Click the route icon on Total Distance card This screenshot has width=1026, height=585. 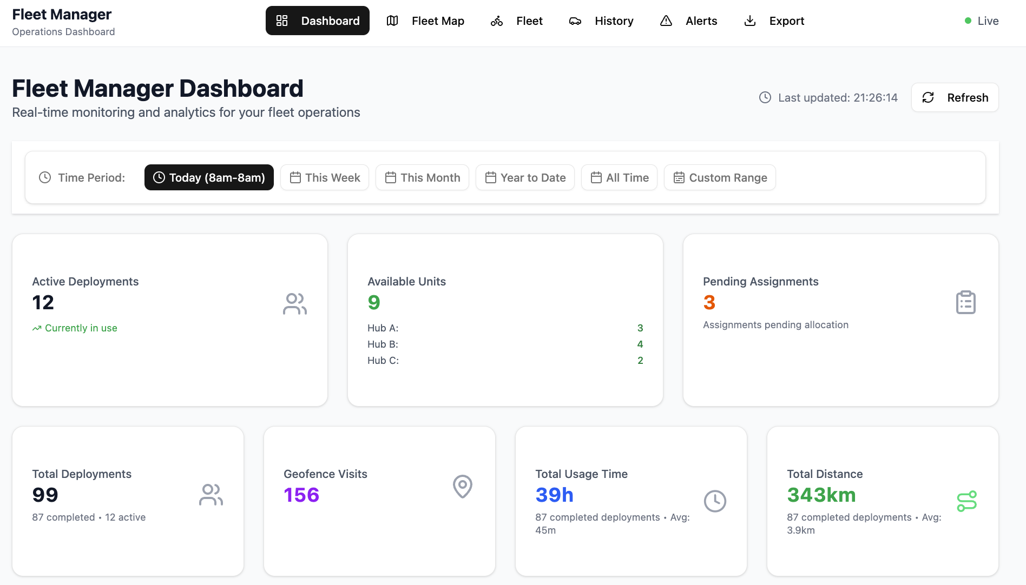(968, 501)
